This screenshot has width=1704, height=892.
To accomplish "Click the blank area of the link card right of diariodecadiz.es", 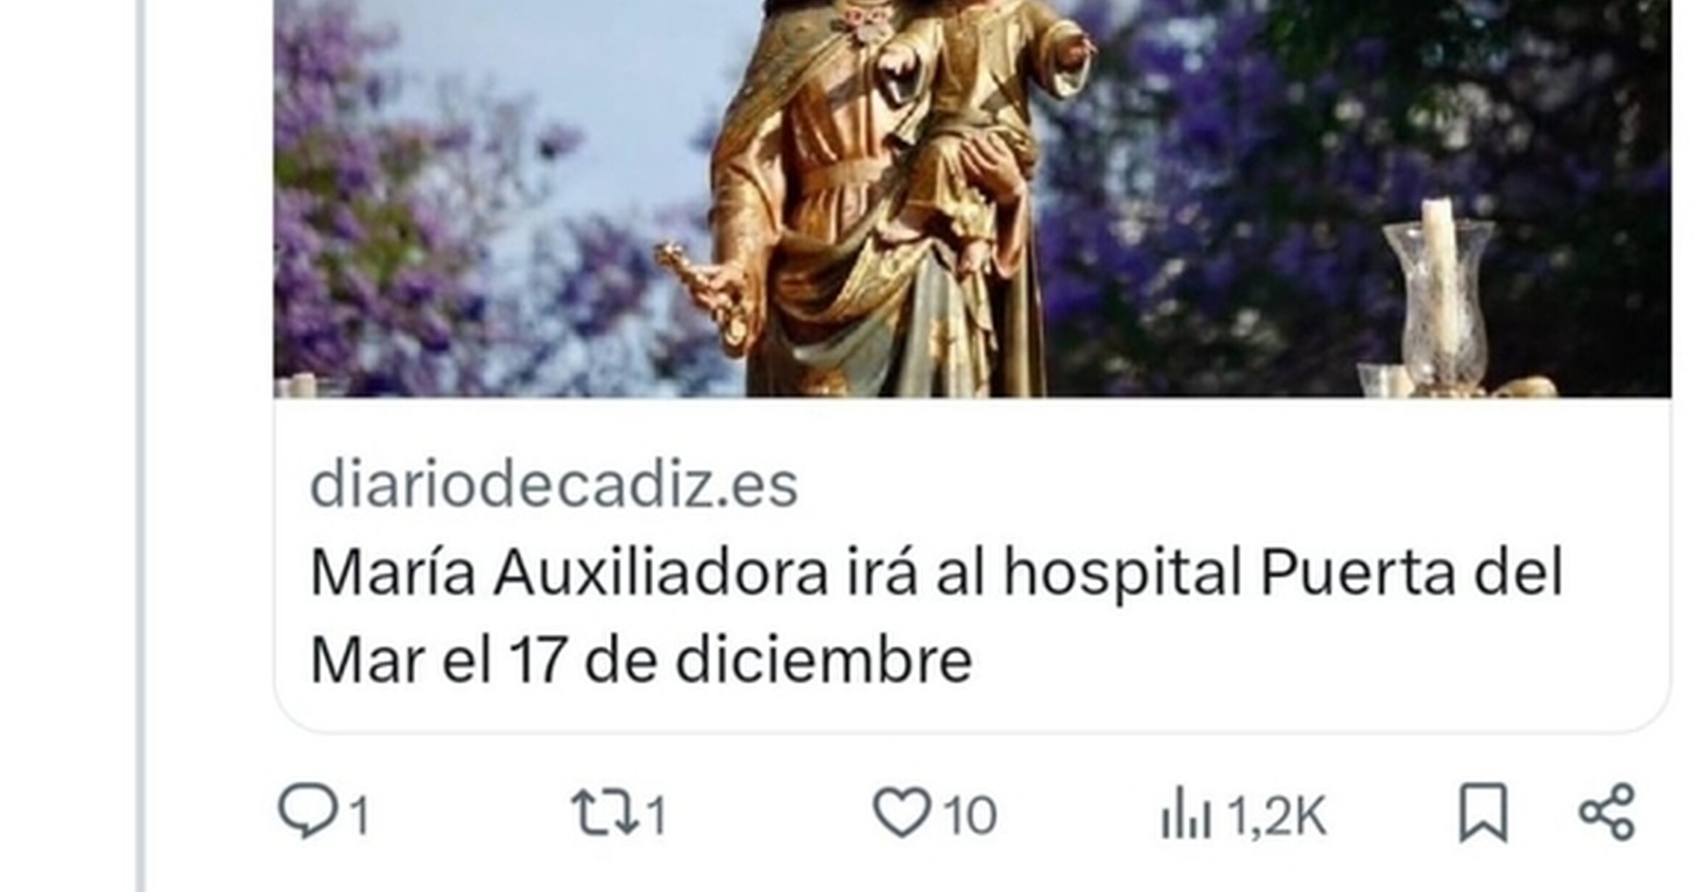I will (1233, 485).
